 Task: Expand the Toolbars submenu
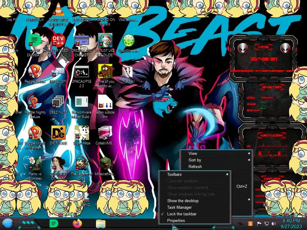tap(195, 175)
